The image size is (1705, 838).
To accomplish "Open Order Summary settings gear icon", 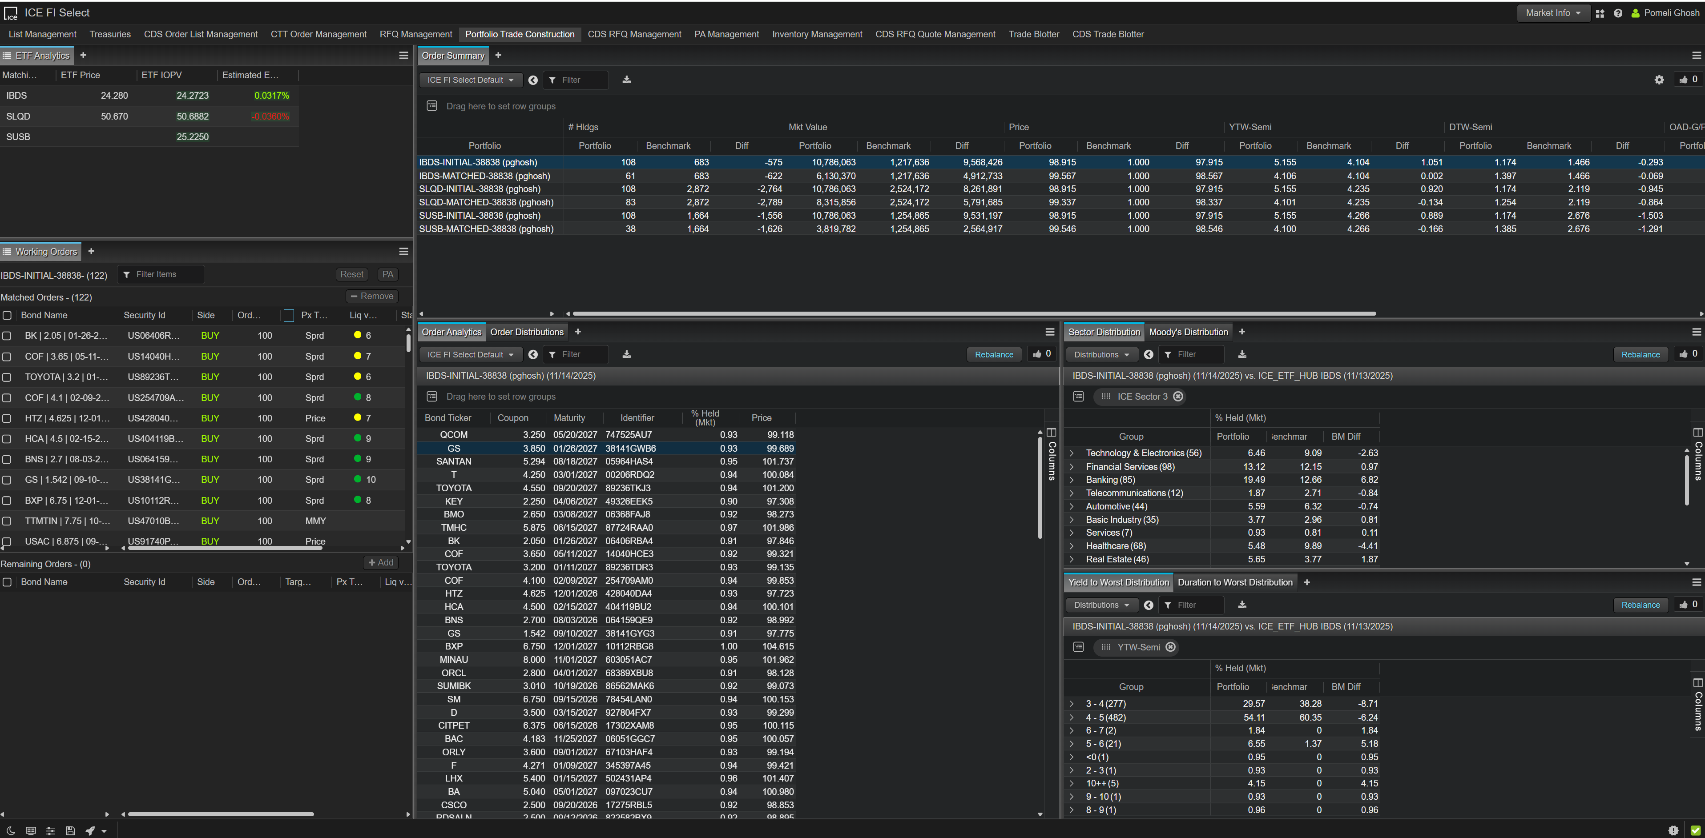I will click(1659, 80).
